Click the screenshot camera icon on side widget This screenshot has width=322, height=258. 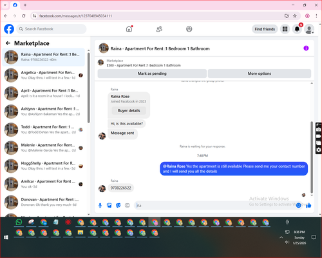[x=319, y=130]
